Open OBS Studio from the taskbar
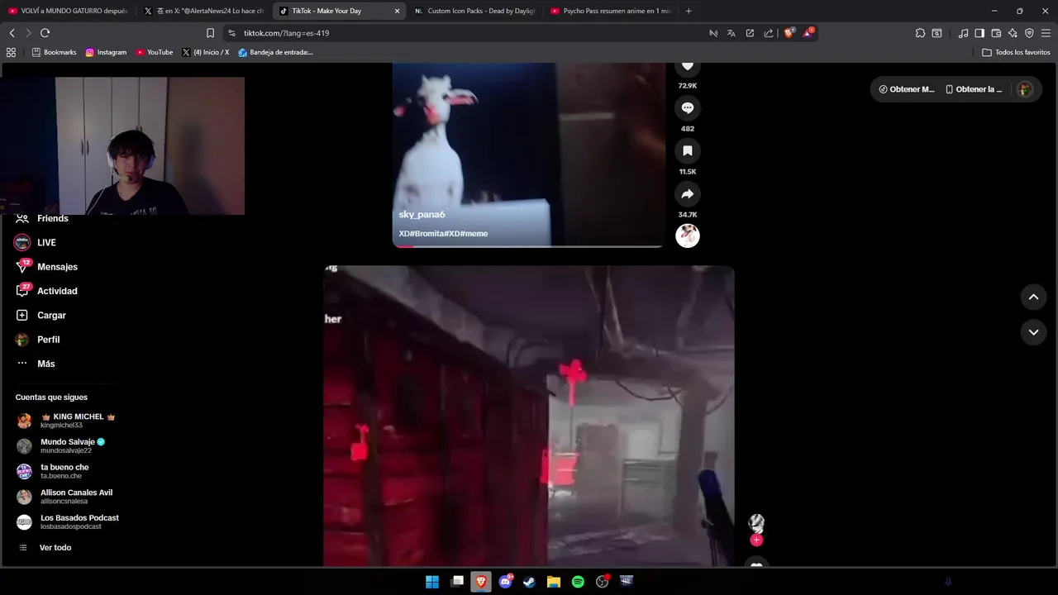 coord(603,582)
